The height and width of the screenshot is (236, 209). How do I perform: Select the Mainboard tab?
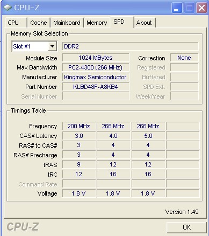click(67, 23)
